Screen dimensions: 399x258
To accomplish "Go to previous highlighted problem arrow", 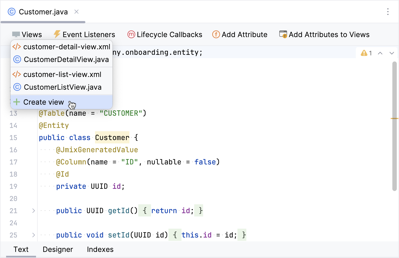I will coord(380,53).
